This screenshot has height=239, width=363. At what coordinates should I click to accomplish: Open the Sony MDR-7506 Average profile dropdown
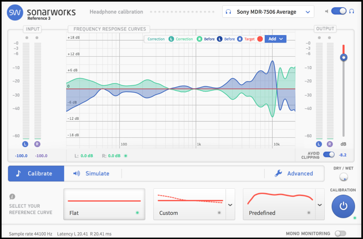click(268, 12)
